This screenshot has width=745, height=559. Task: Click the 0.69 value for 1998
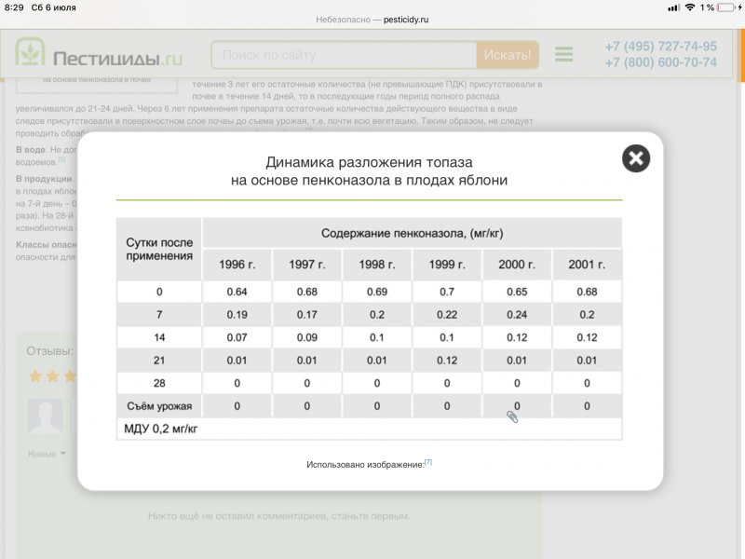377,292
